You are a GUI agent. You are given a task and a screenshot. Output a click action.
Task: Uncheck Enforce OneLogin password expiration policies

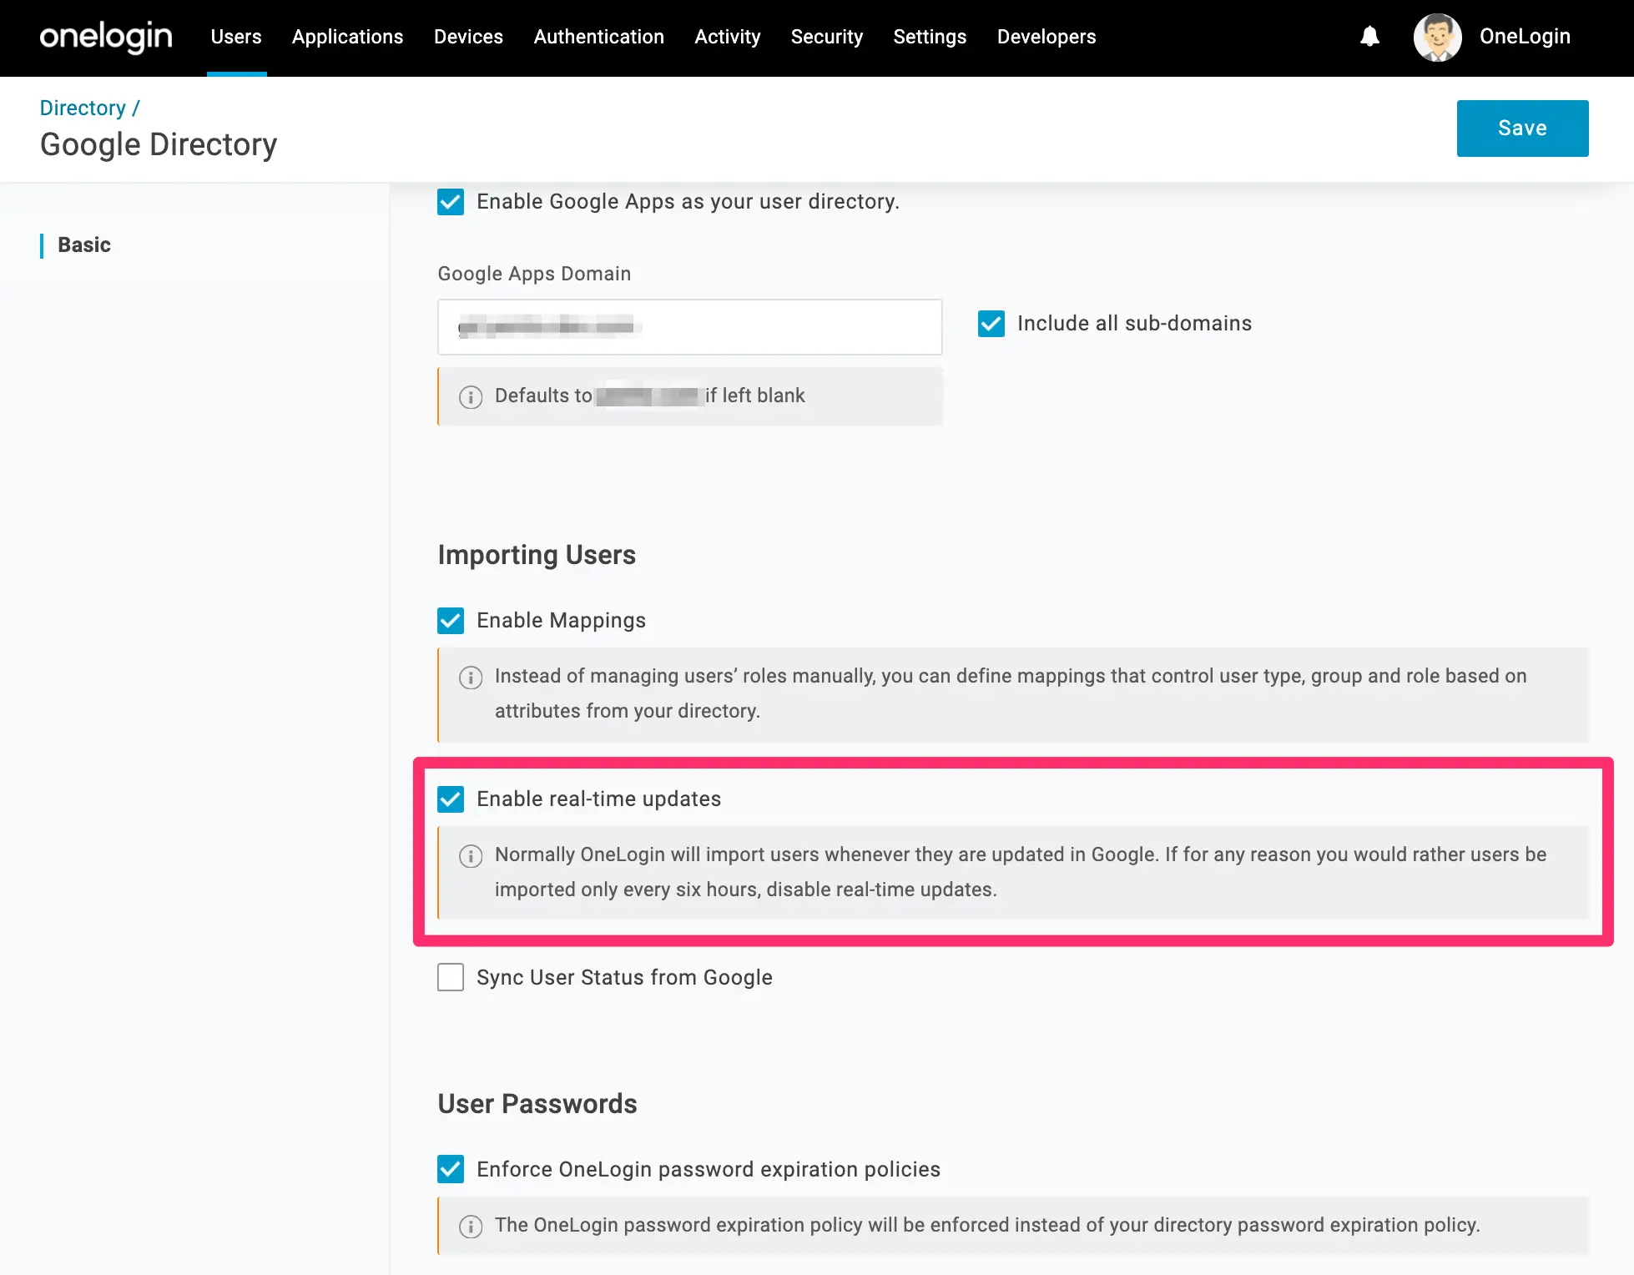451,1169
